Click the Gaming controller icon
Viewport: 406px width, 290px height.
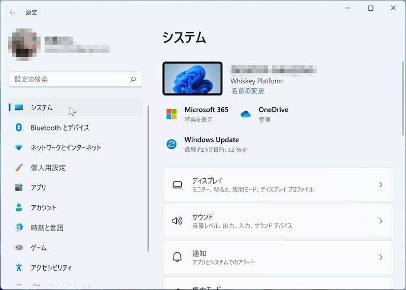[19, 248]
